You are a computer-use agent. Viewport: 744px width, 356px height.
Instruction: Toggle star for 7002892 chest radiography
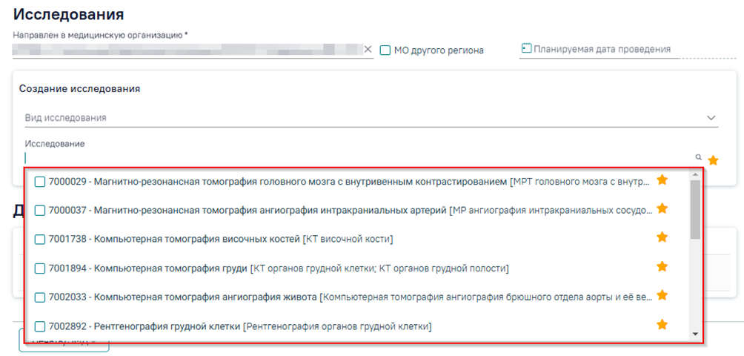click(662, 324)
